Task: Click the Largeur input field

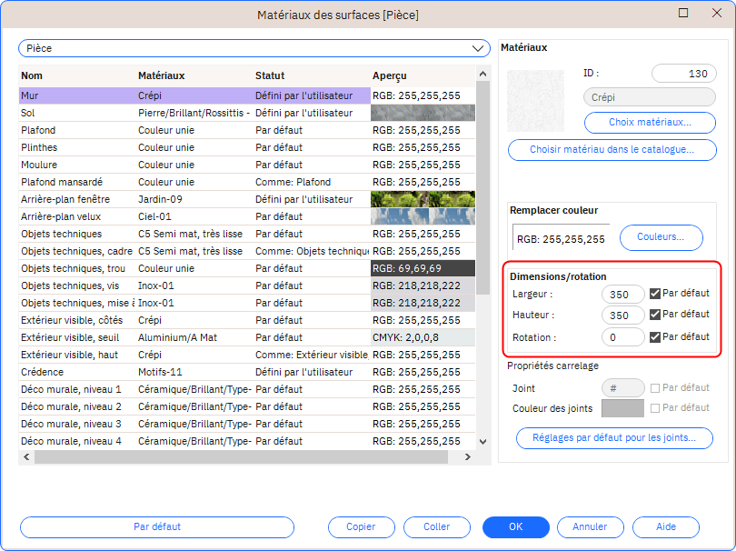Action: (x=622, y=294)
